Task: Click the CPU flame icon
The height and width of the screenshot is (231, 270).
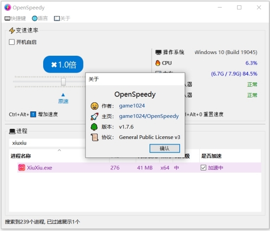Action: (x=158, y=63)
